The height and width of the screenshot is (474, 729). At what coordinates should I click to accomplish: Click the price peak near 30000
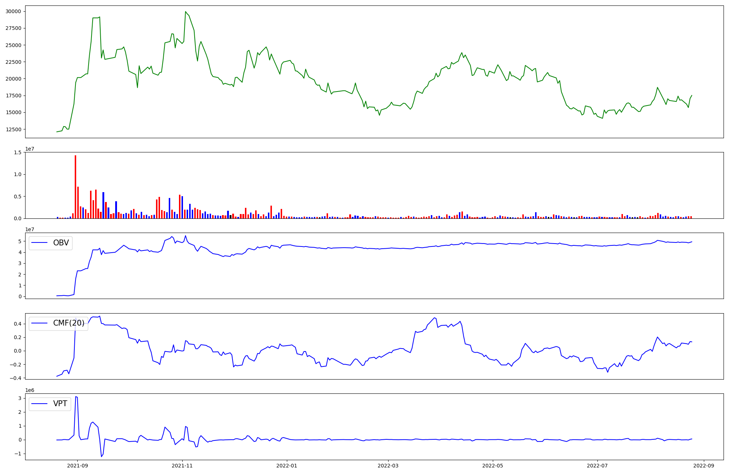click(186, 12)
